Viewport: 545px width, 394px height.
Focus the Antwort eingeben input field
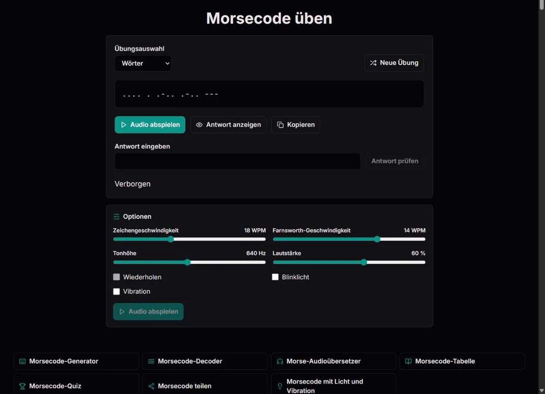click(238, 161)
